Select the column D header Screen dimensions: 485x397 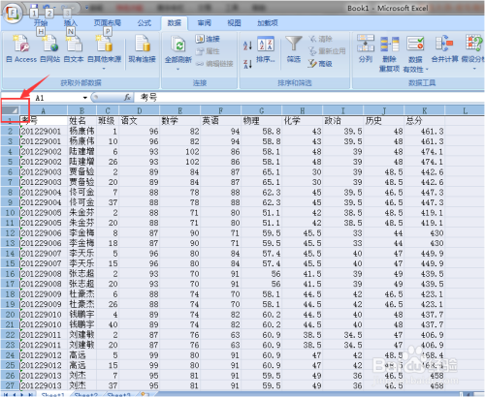[x=140, y=110]
